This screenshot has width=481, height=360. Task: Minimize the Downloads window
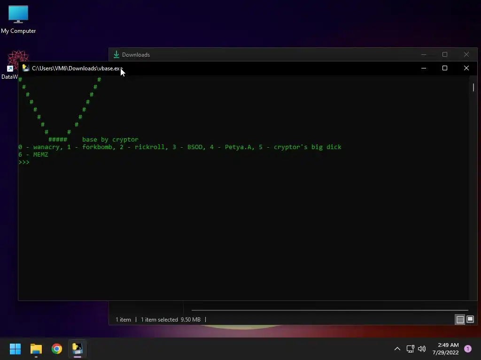[x=424, y=54]
